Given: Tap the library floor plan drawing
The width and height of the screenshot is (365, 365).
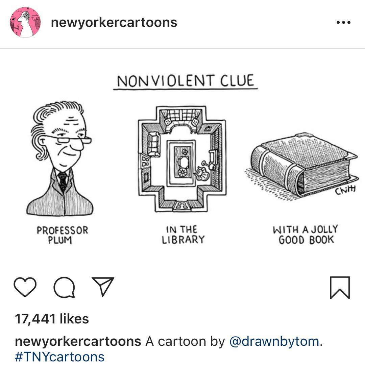Looking at the screenshot, I should pos(182,159).
